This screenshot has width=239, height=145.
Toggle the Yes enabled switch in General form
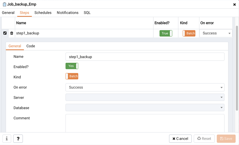[72, 66]
